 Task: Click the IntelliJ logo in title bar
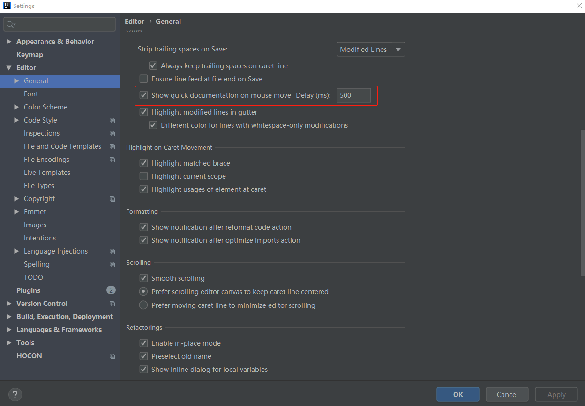pyautogui.click(x=7, y=6)
